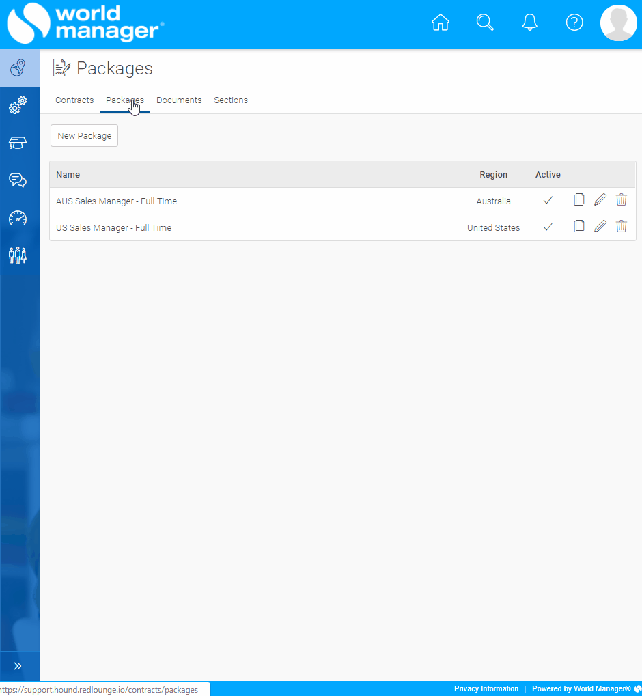642x696 pixels.
Task: Delete the US Sales Manager package
Action: [x=621, y=226]
